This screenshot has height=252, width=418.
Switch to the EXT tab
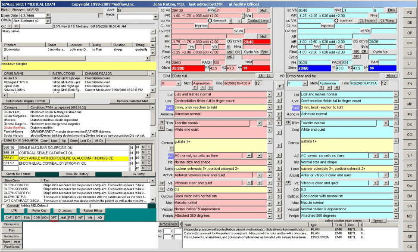[x=17, y=218]
